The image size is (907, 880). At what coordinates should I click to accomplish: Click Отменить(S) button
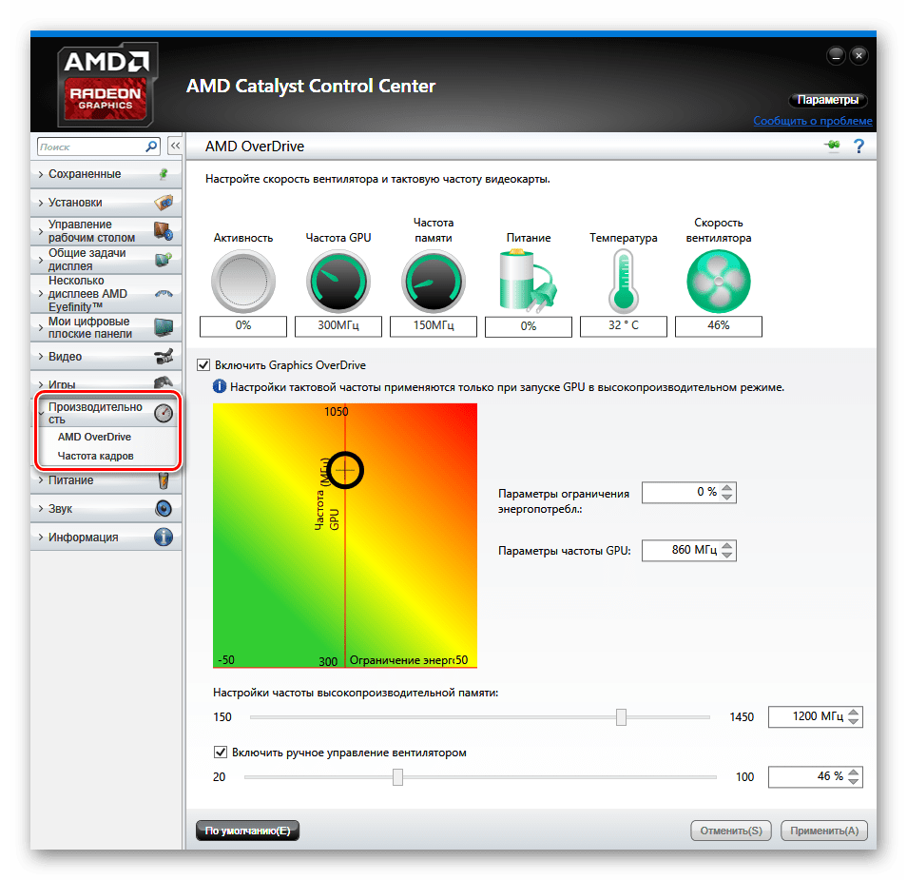point(731,831)
